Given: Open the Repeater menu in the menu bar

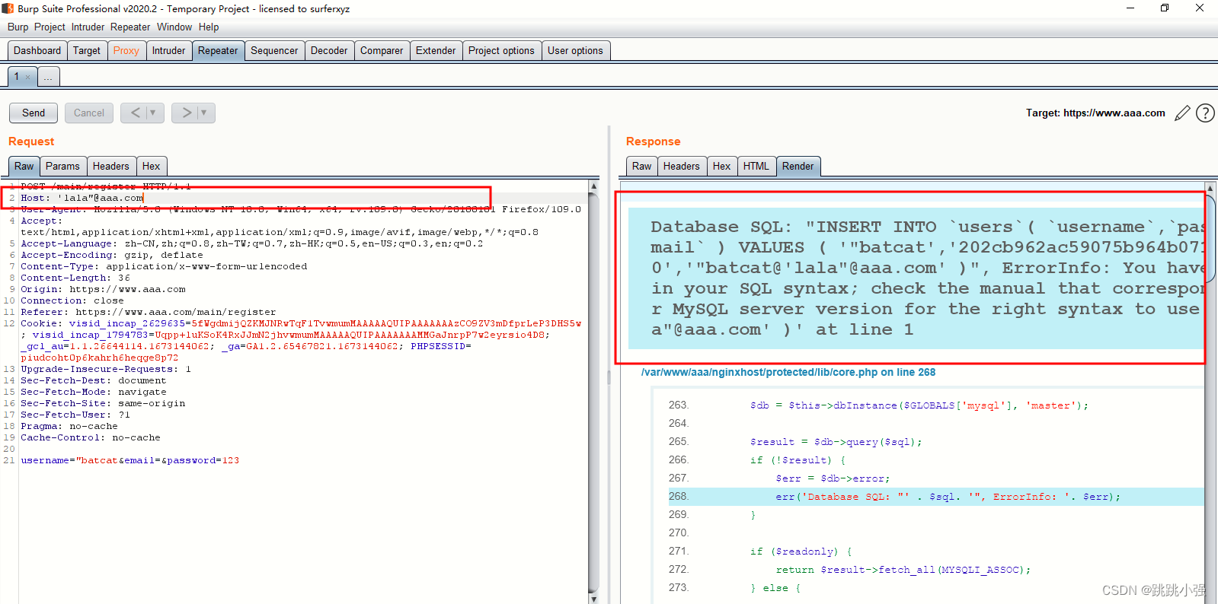Looking at the screenshot, I should tap(130, 27).
